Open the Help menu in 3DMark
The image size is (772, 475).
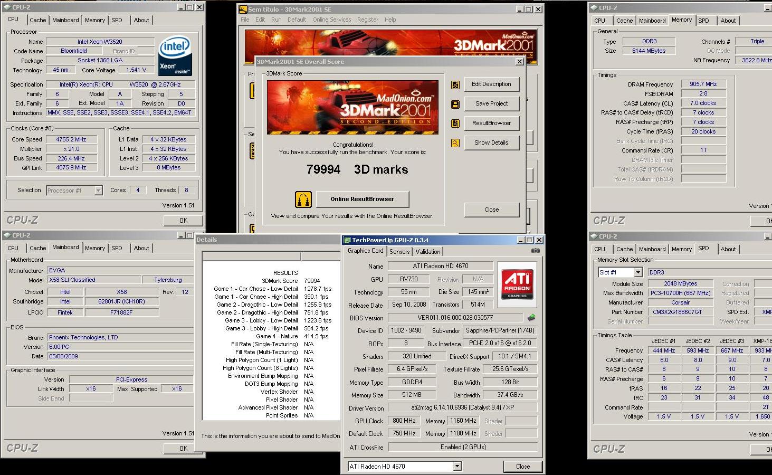(x=390, y=20)
